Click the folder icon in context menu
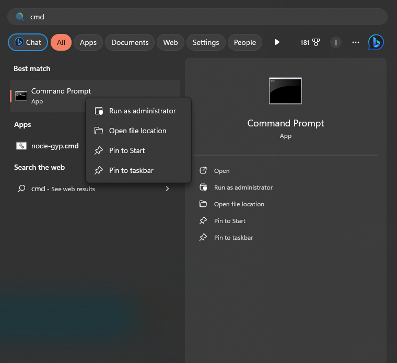The width and height of the screenshot is (397, 363). click(99, 131)
